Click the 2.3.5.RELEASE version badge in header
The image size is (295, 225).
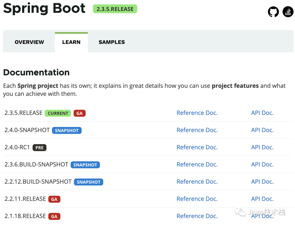tap(115, 9)
